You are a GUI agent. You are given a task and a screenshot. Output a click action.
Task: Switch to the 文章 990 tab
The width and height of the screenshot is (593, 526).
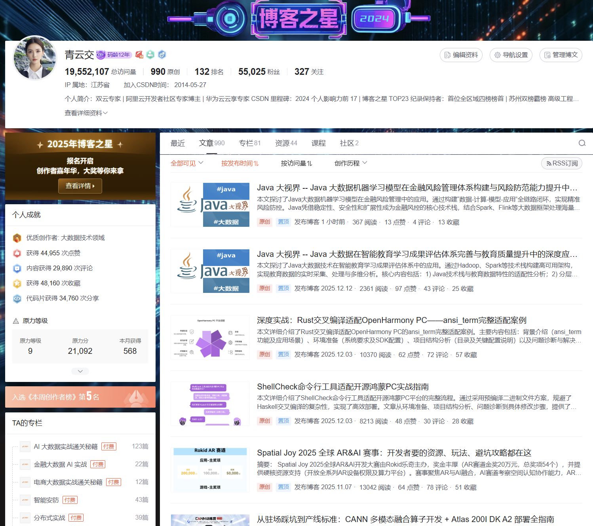pos(212,143)
